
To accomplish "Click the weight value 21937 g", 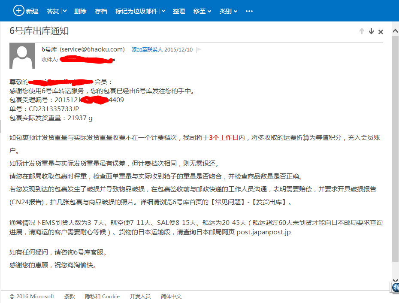I will (80, 118).
